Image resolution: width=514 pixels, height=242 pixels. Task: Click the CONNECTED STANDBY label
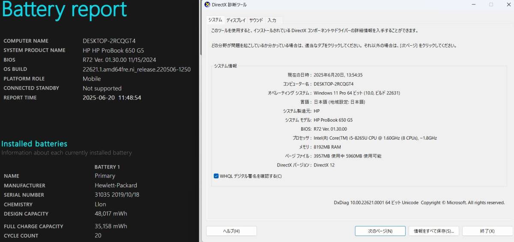[31, 88]
